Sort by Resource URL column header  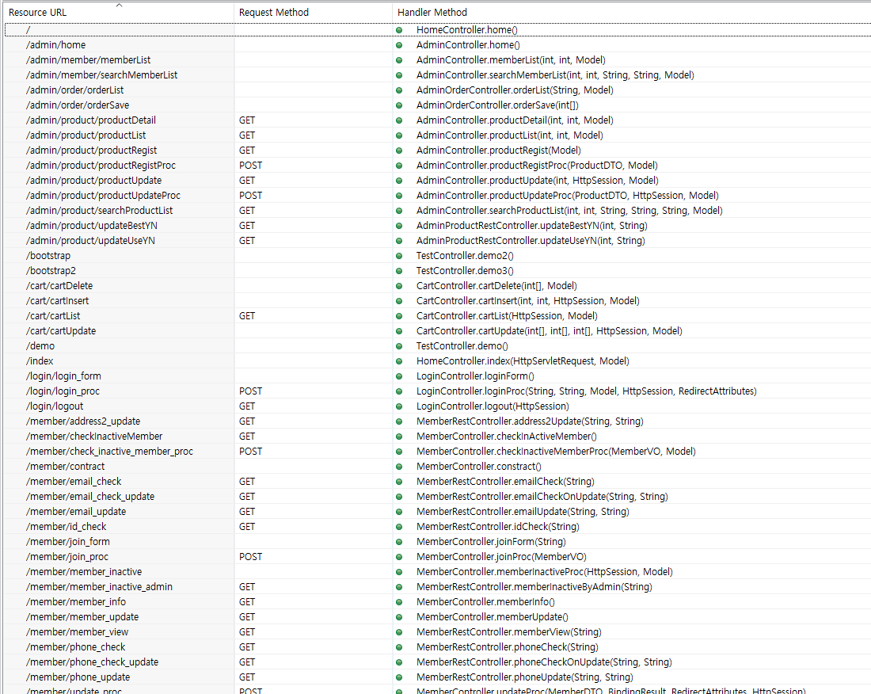tap(37, 12)
